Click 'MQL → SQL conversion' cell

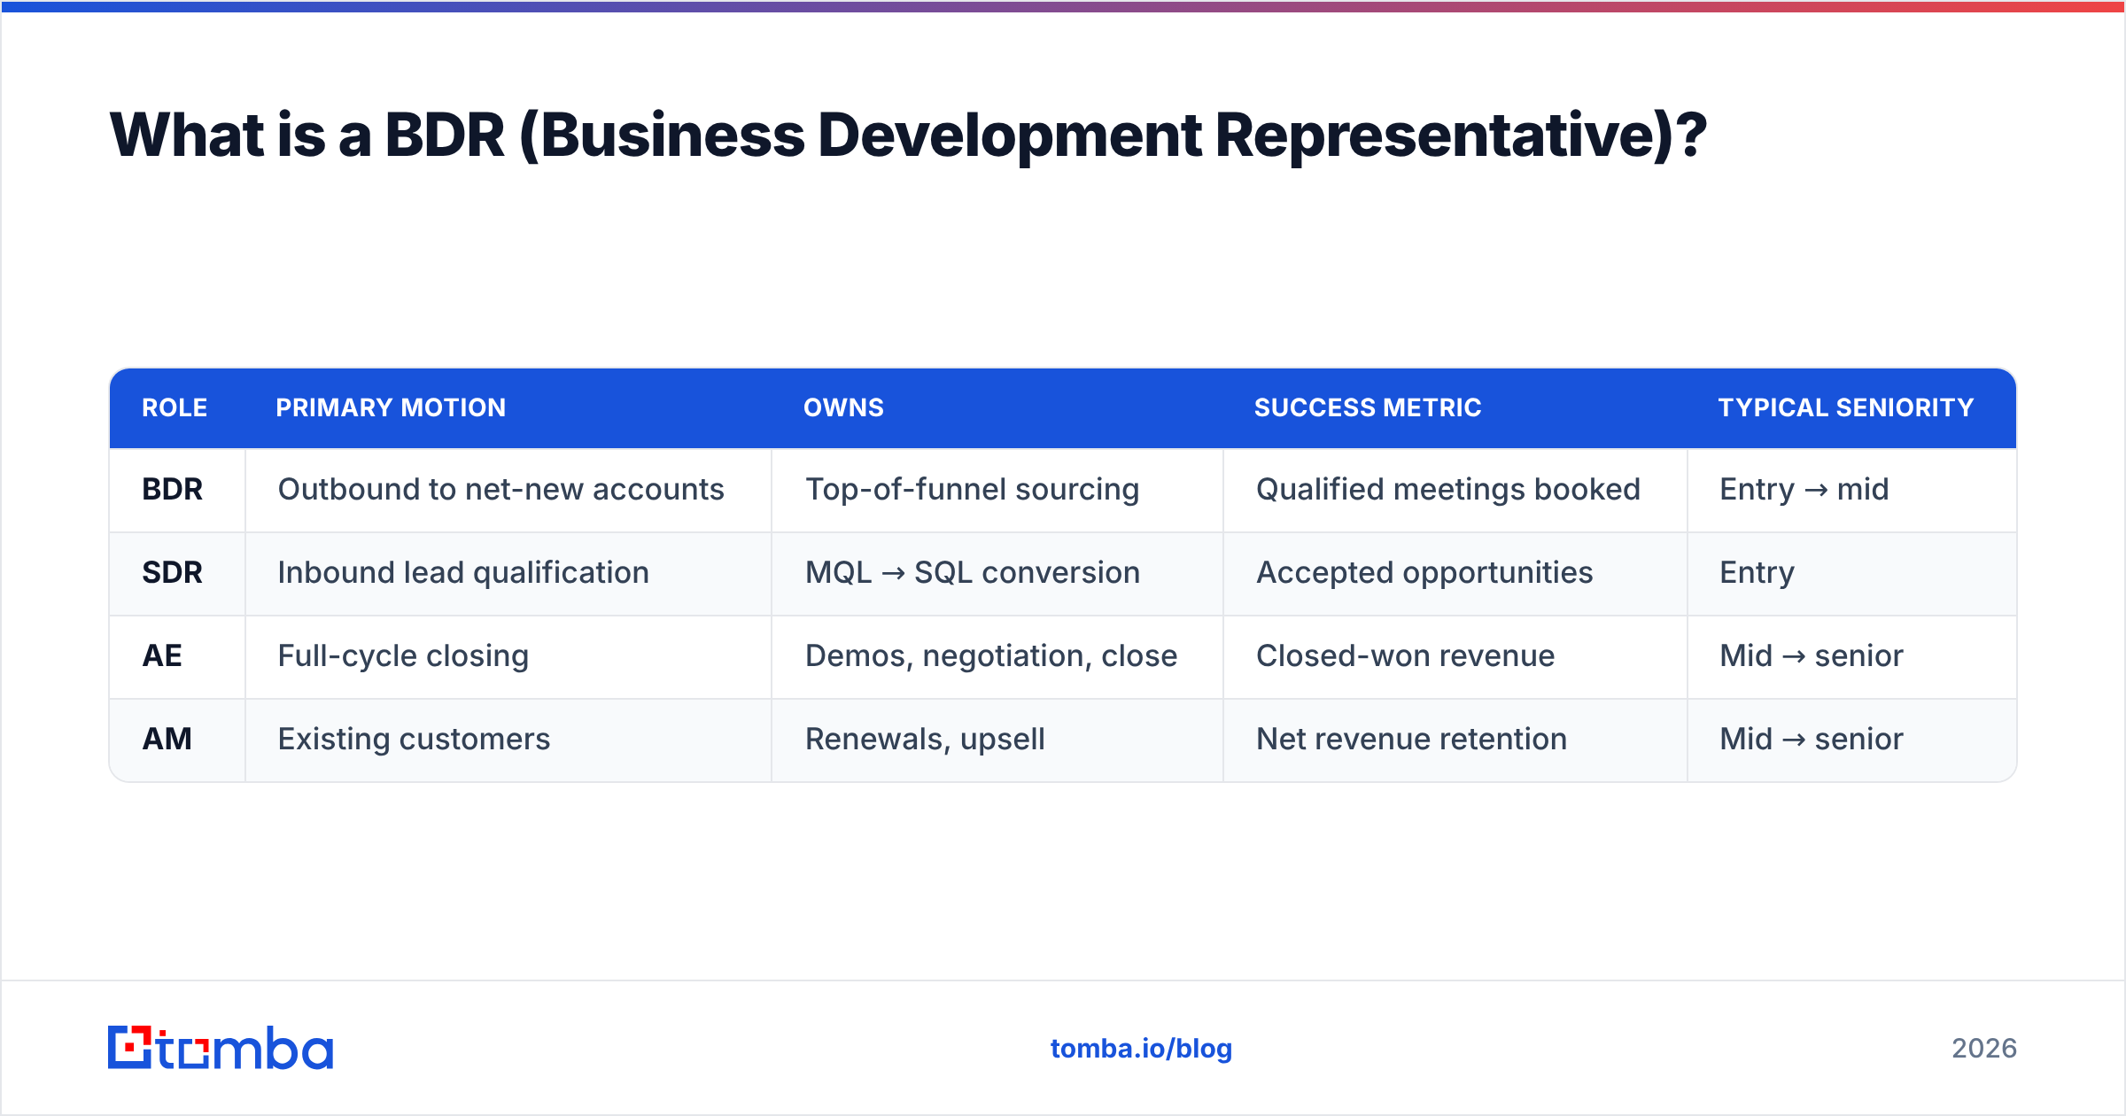pos(997,573)
